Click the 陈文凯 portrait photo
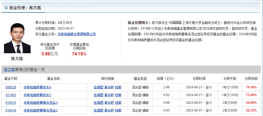This screenshot has width=263, height=116. tap(17, 38)
